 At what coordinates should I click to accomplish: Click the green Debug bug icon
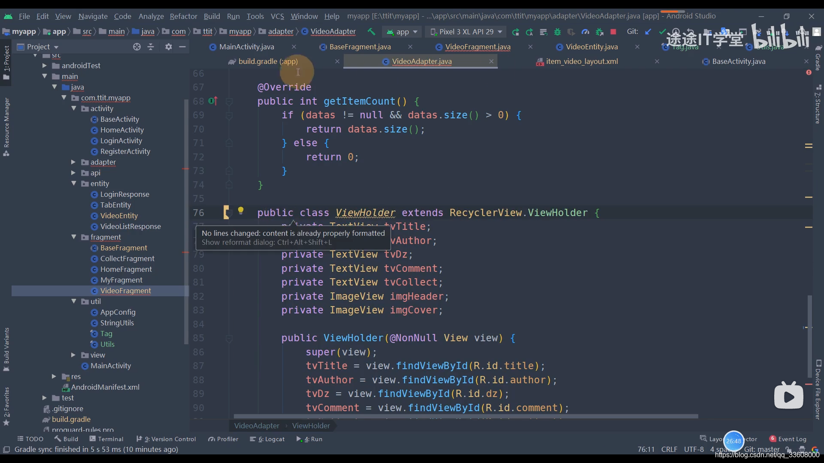click(x=557, y=32)
